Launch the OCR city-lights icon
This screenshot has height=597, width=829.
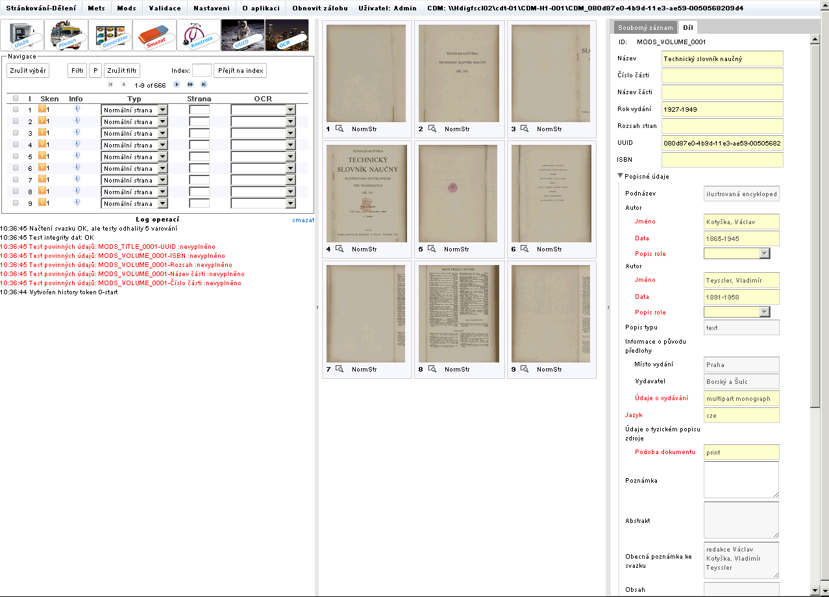[287, 35]
